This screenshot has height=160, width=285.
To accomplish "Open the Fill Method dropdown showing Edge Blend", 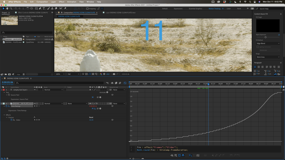I will click(268, 44).
